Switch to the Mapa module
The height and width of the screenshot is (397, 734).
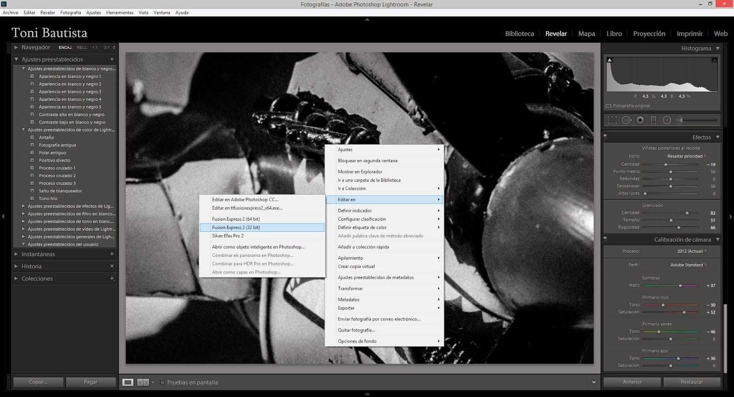(x=586, y=33)
